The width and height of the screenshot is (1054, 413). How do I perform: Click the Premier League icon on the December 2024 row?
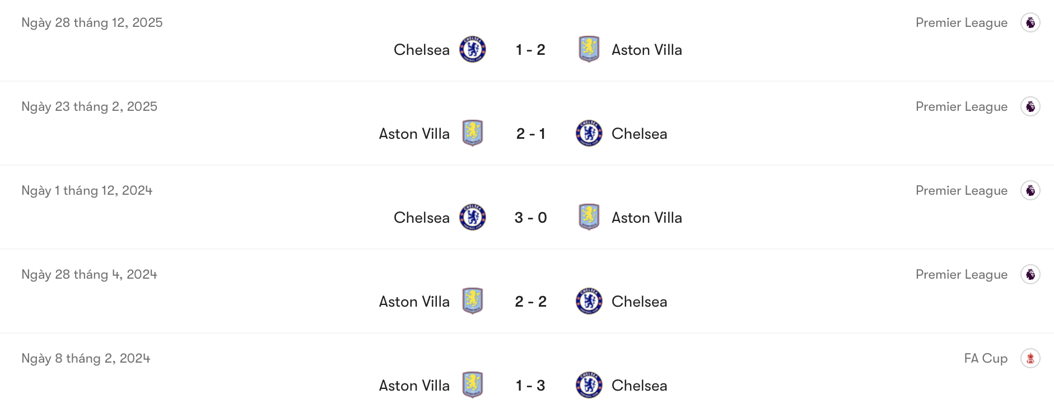[x=1030, y=190]
